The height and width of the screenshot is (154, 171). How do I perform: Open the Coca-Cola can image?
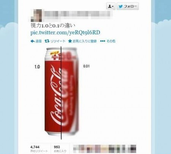point(62,92)
